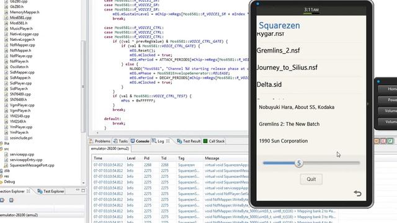The image size is (397, 223).
Task: Click the emulator clock showing 3:11AM
Action: [x=311, y=10]
